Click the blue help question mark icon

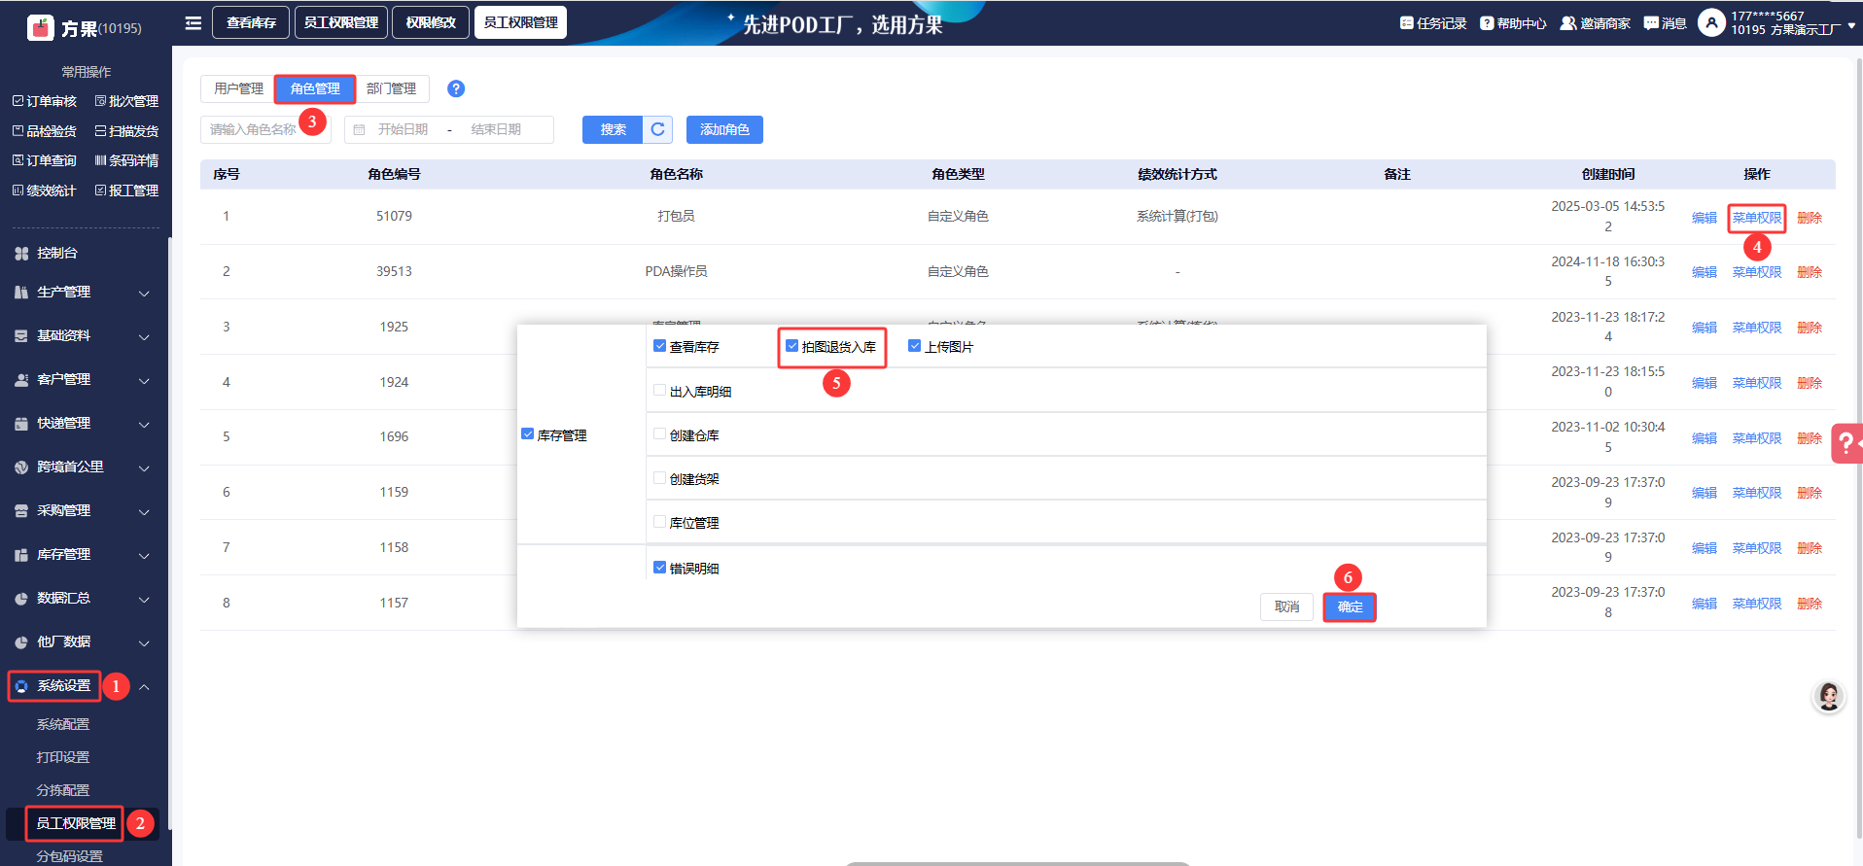[455, 88]
